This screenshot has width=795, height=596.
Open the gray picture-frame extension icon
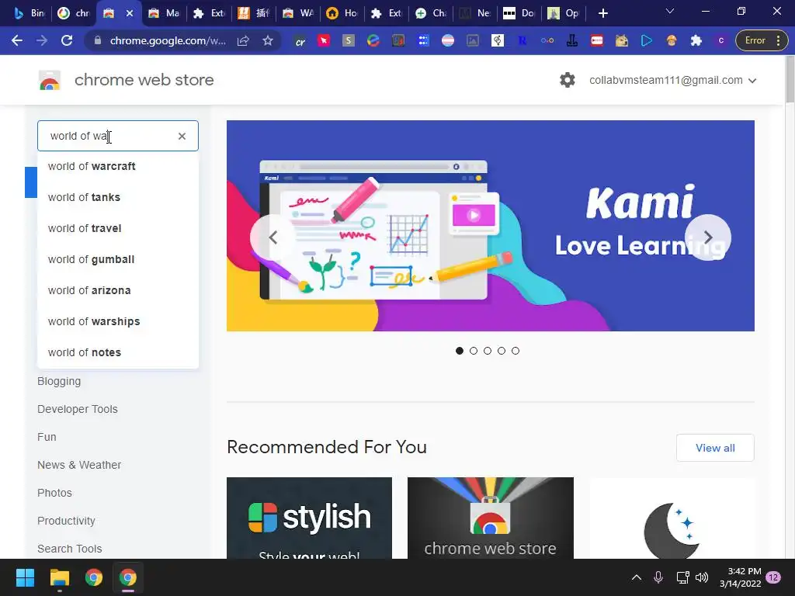[473, 40]
